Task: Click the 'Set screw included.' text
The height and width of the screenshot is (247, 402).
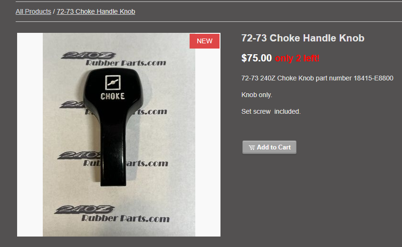Action: click(271, 111)
